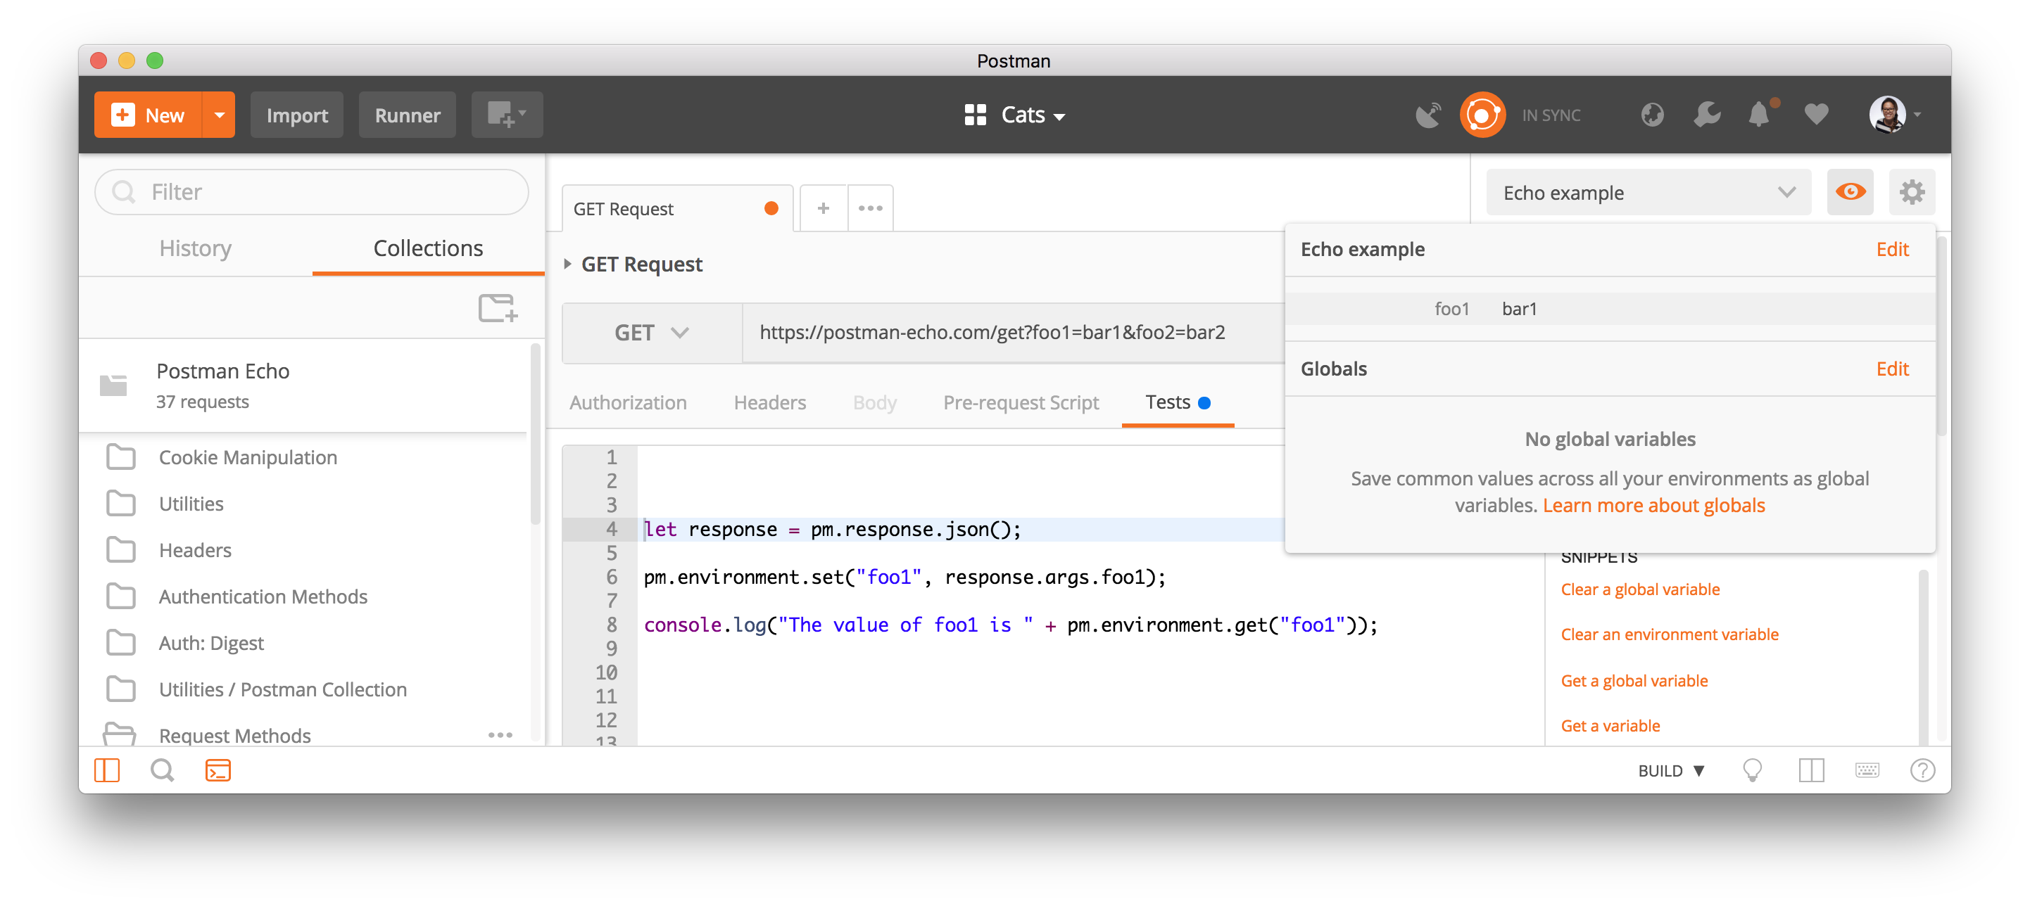
Task: Click the capture requests satellite icon
Action: tap(1428, 115)
